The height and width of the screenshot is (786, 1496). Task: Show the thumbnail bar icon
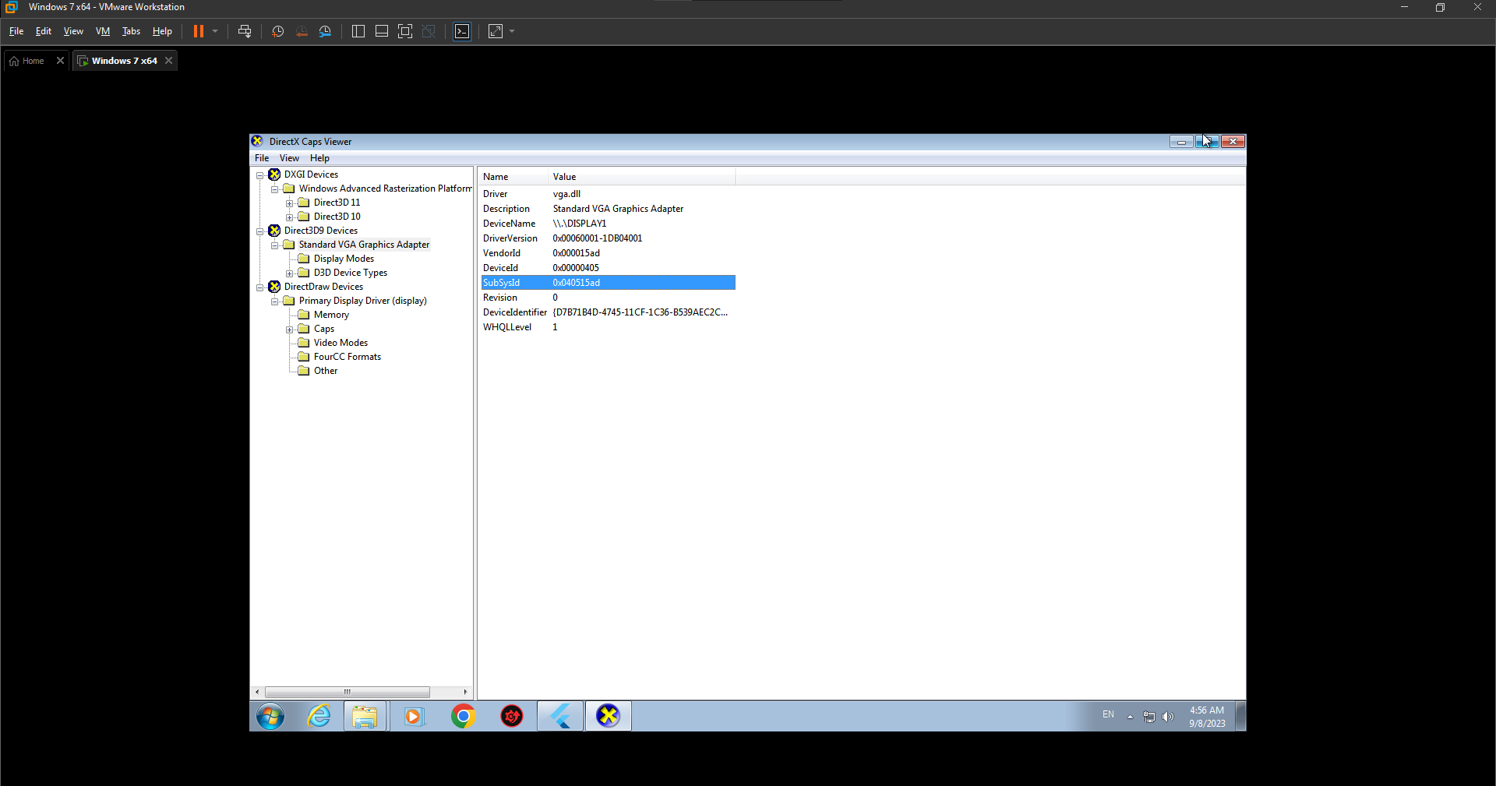382,31
